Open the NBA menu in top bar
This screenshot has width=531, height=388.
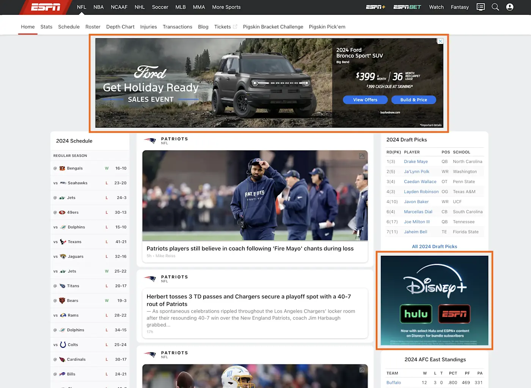(99, 7)
